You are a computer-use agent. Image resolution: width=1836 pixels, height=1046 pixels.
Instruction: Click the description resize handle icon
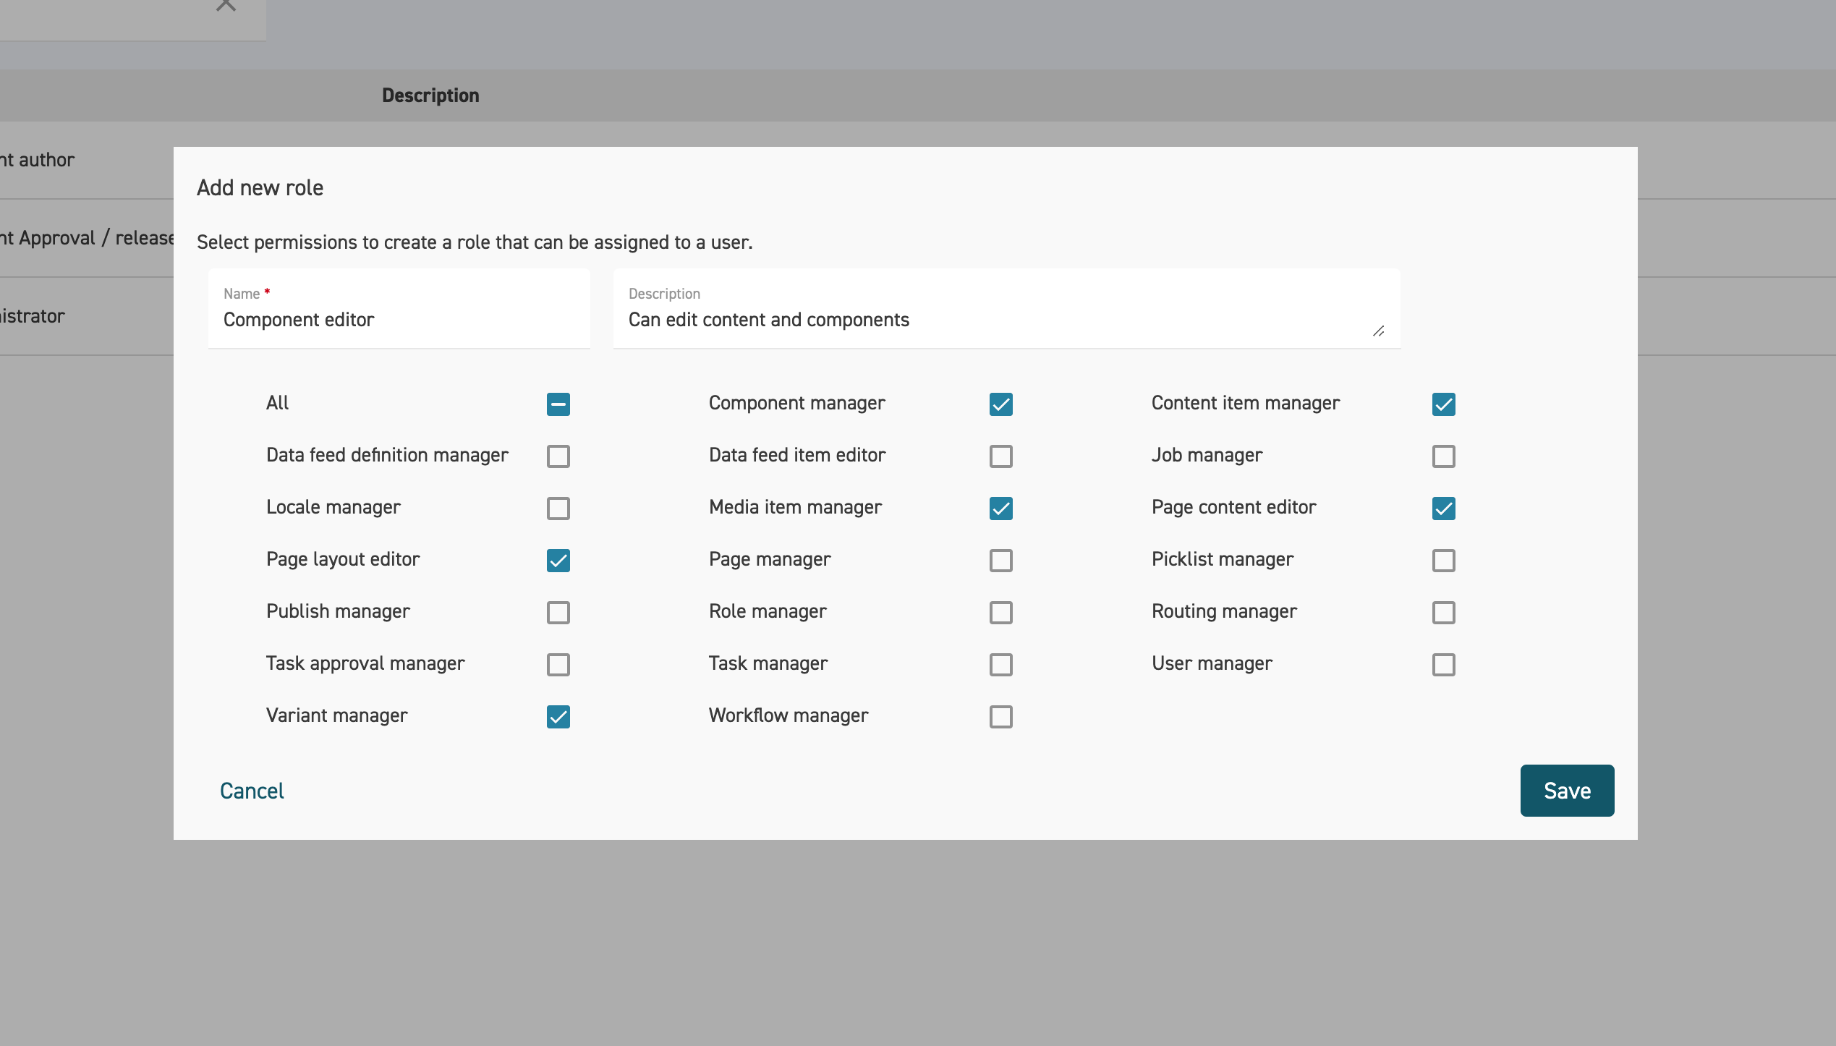(x=1378, y=331)
